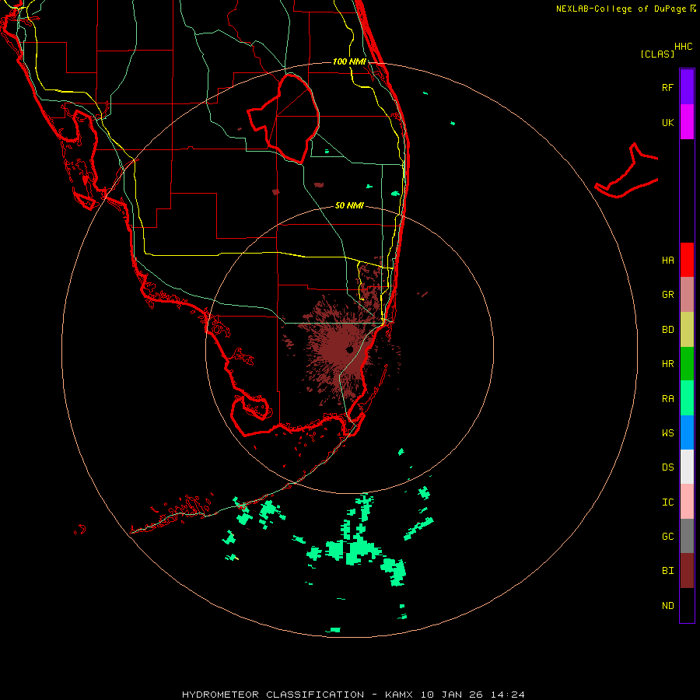Viewport: 700px width, 700px height.
Task: Click the 100 NMI range ring label
Action: (x=349, y=61)
